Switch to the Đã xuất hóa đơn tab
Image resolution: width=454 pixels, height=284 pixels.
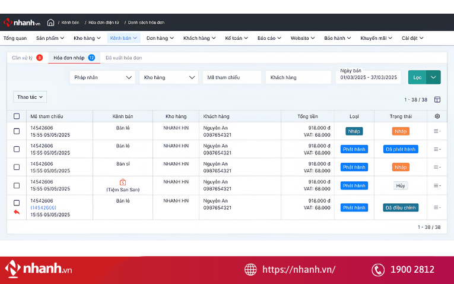pos(124,58)
